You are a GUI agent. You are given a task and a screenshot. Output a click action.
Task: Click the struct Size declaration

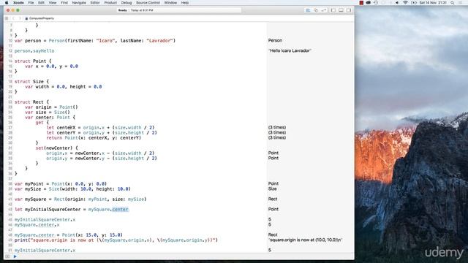tap(31, 81)
